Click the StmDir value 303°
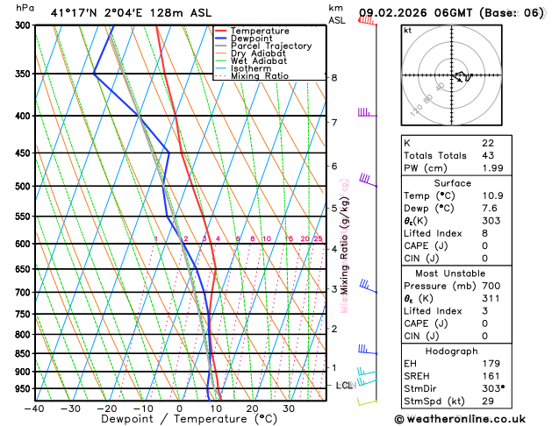The height and width of the screenshot is (426, 552). tap(493, 388)
